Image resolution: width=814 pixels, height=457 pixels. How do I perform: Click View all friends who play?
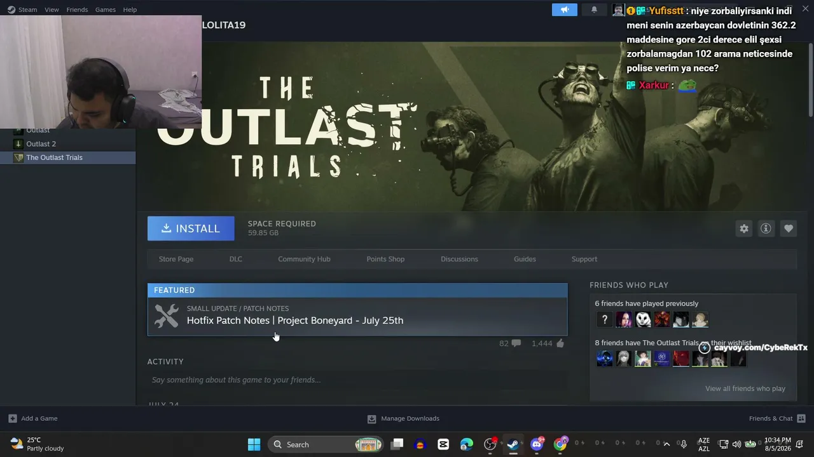[745, 388]
